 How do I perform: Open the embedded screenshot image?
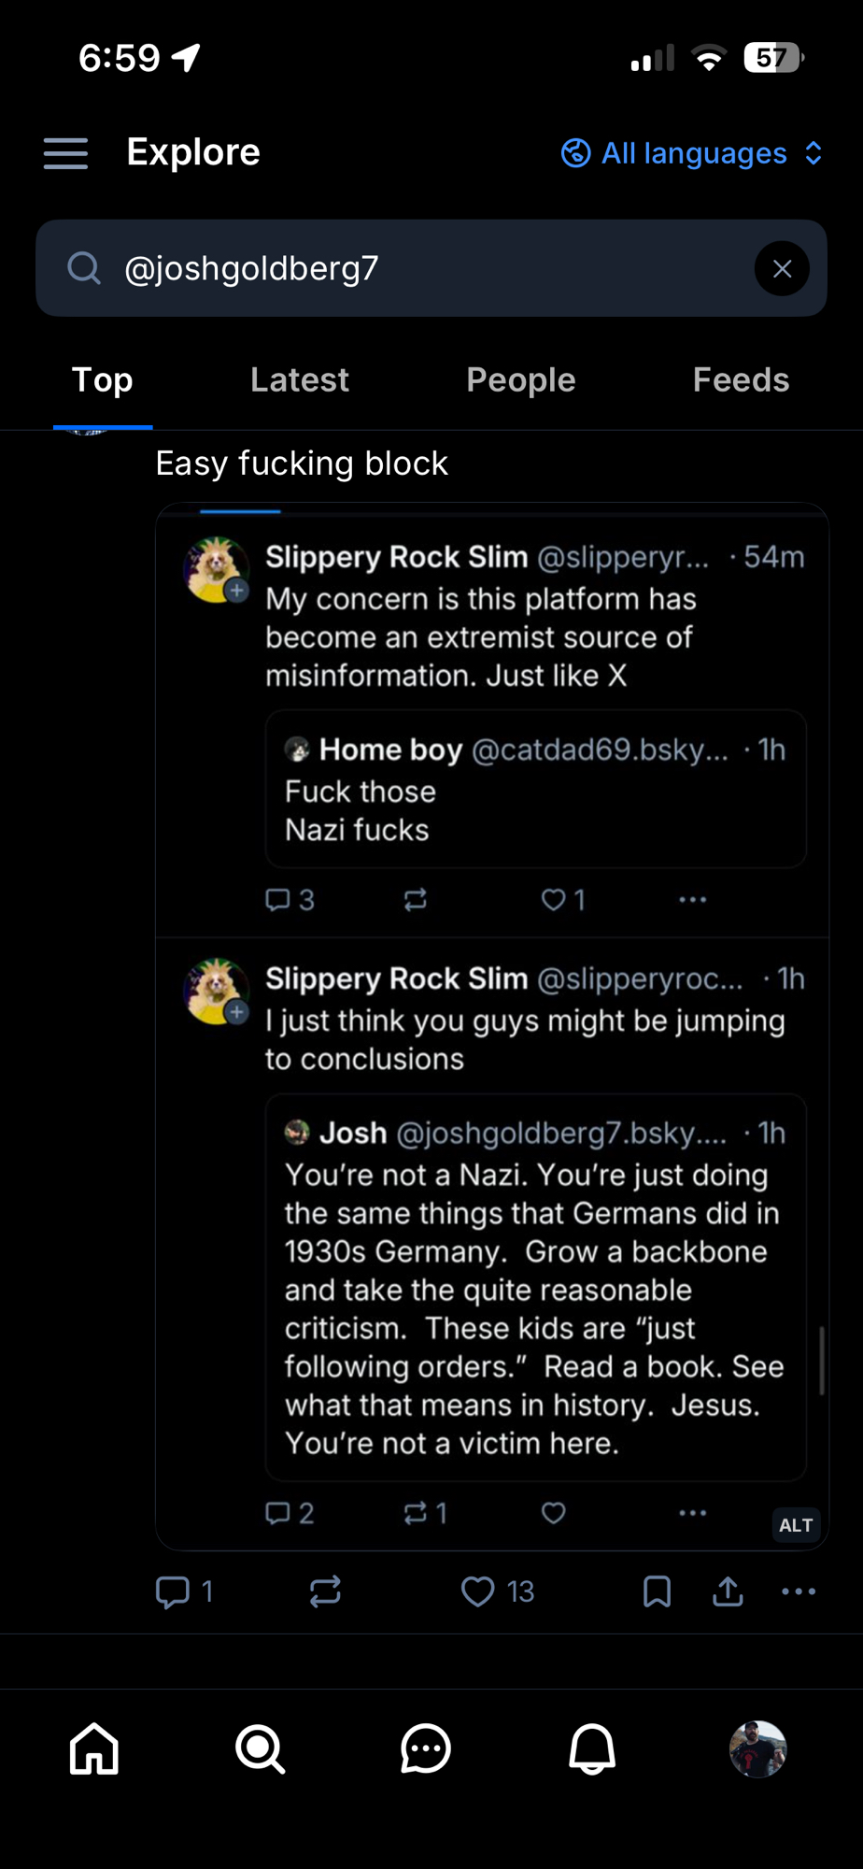pos(492,1028)
